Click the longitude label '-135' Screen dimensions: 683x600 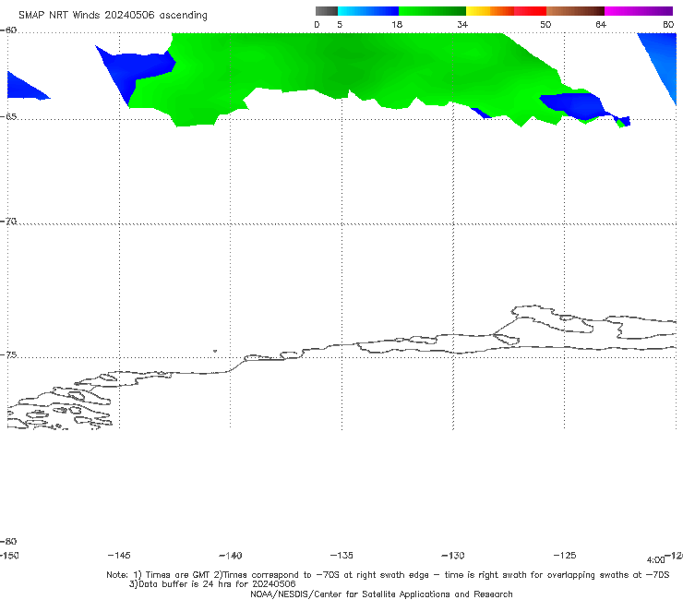[x=341, y=556]
